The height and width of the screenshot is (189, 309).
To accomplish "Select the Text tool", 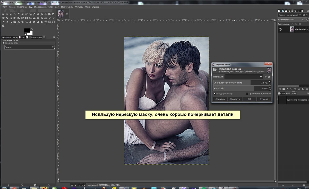I will pos(38,18).
